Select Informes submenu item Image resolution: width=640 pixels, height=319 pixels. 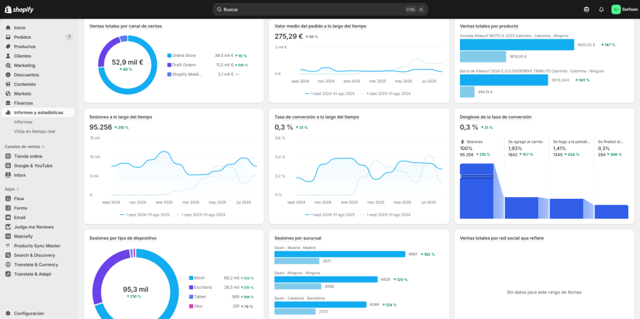coord(23,122)
